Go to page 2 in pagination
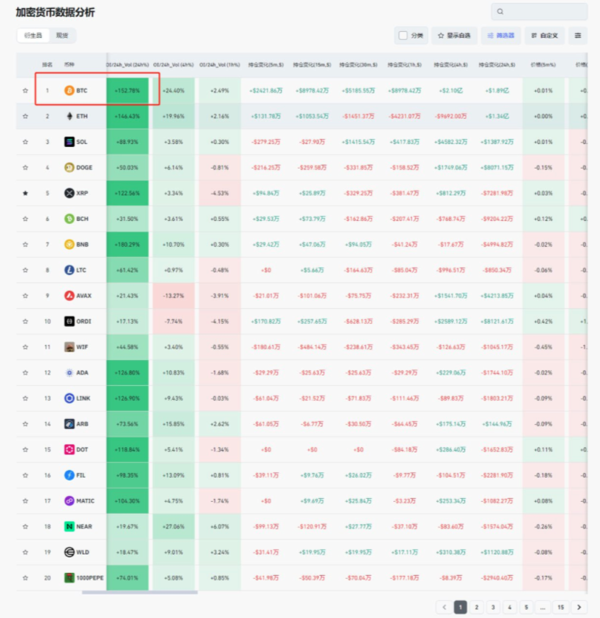Image resolution: width=600 pixels, height=618 pixels. (477, 607)
